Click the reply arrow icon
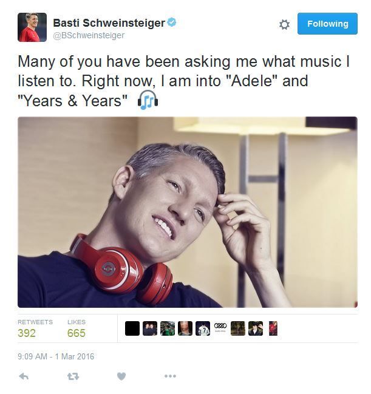This screenshot has width=371, height=394. [24, 376]
